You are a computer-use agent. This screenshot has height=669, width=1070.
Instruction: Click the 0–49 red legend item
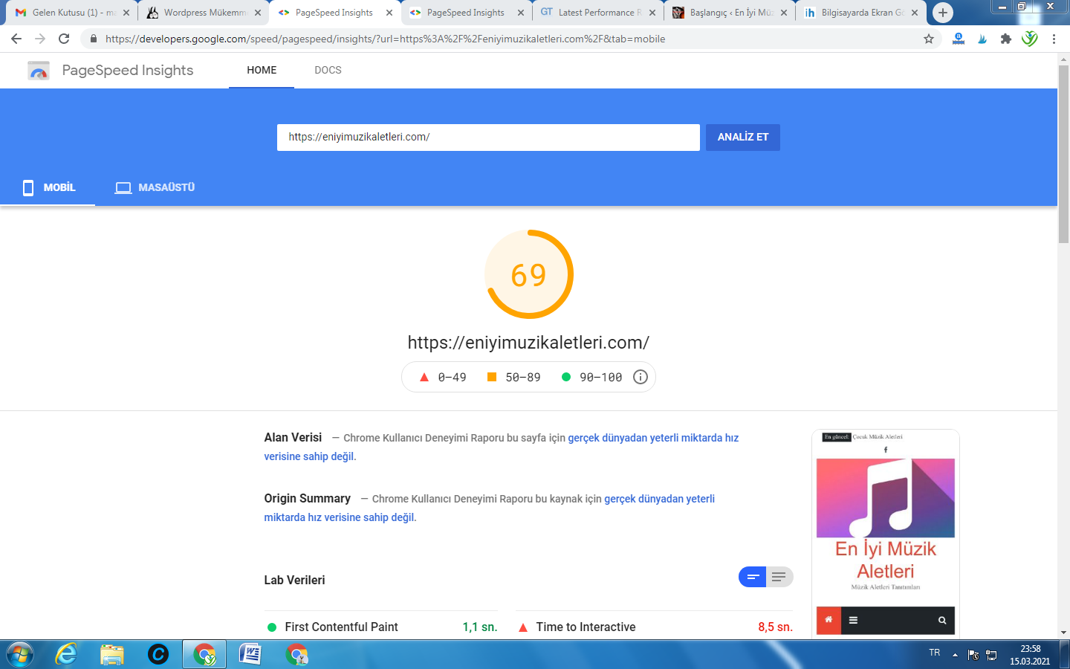pyautogui.click(x=443, y=378)
